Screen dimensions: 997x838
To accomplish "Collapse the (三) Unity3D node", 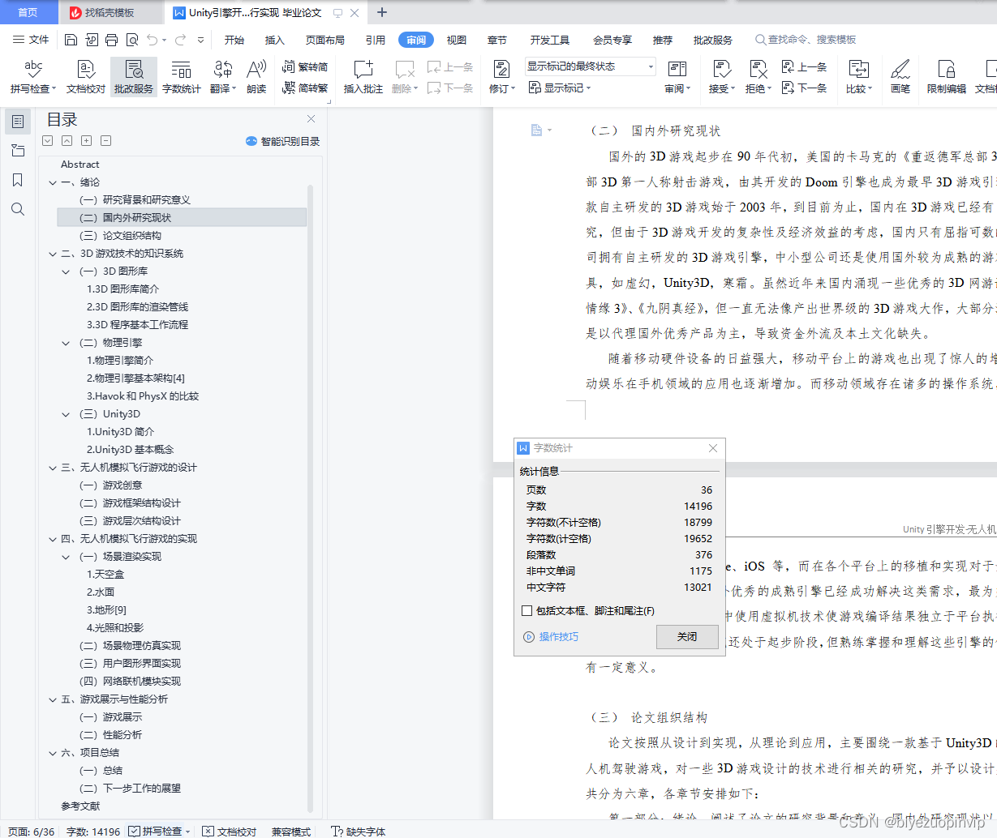I will point(67,414).
